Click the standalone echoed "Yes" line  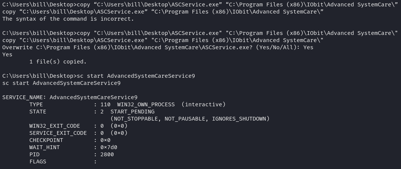(x=7, y=54)
